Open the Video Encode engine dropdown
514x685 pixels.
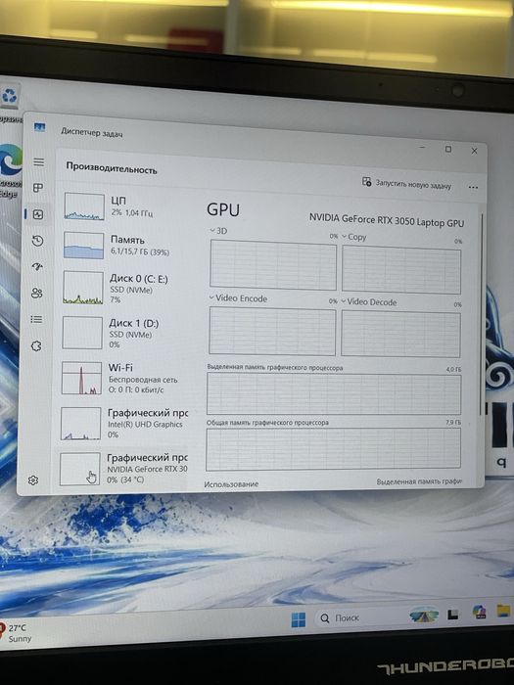click(x=238, y=298)
